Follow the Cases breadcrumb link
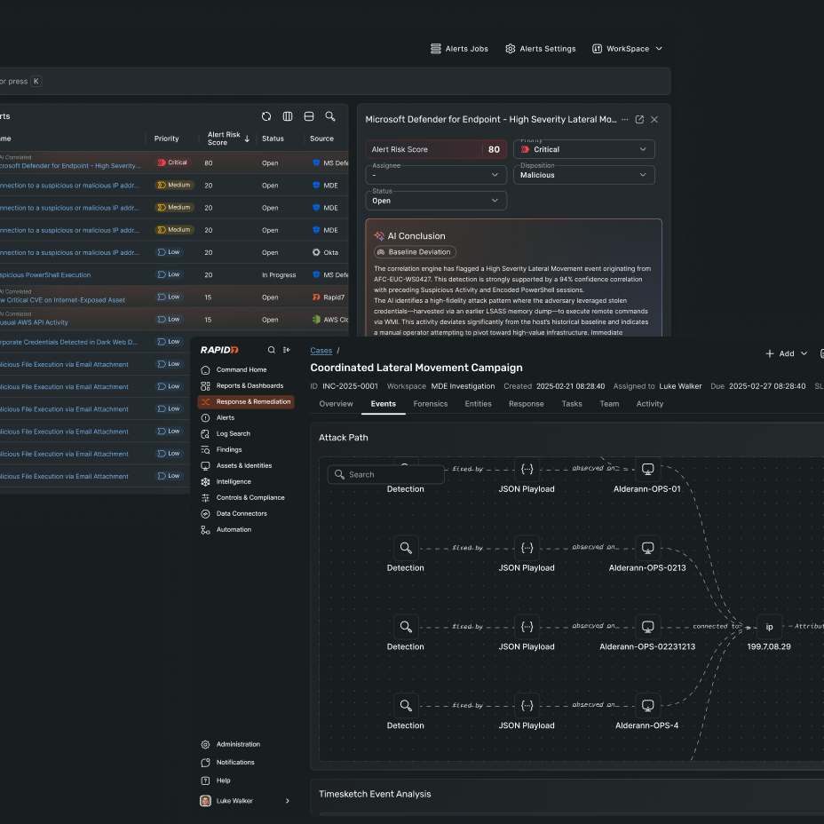Viewport: 824px width, 824px height. click(x=321, y=351)
